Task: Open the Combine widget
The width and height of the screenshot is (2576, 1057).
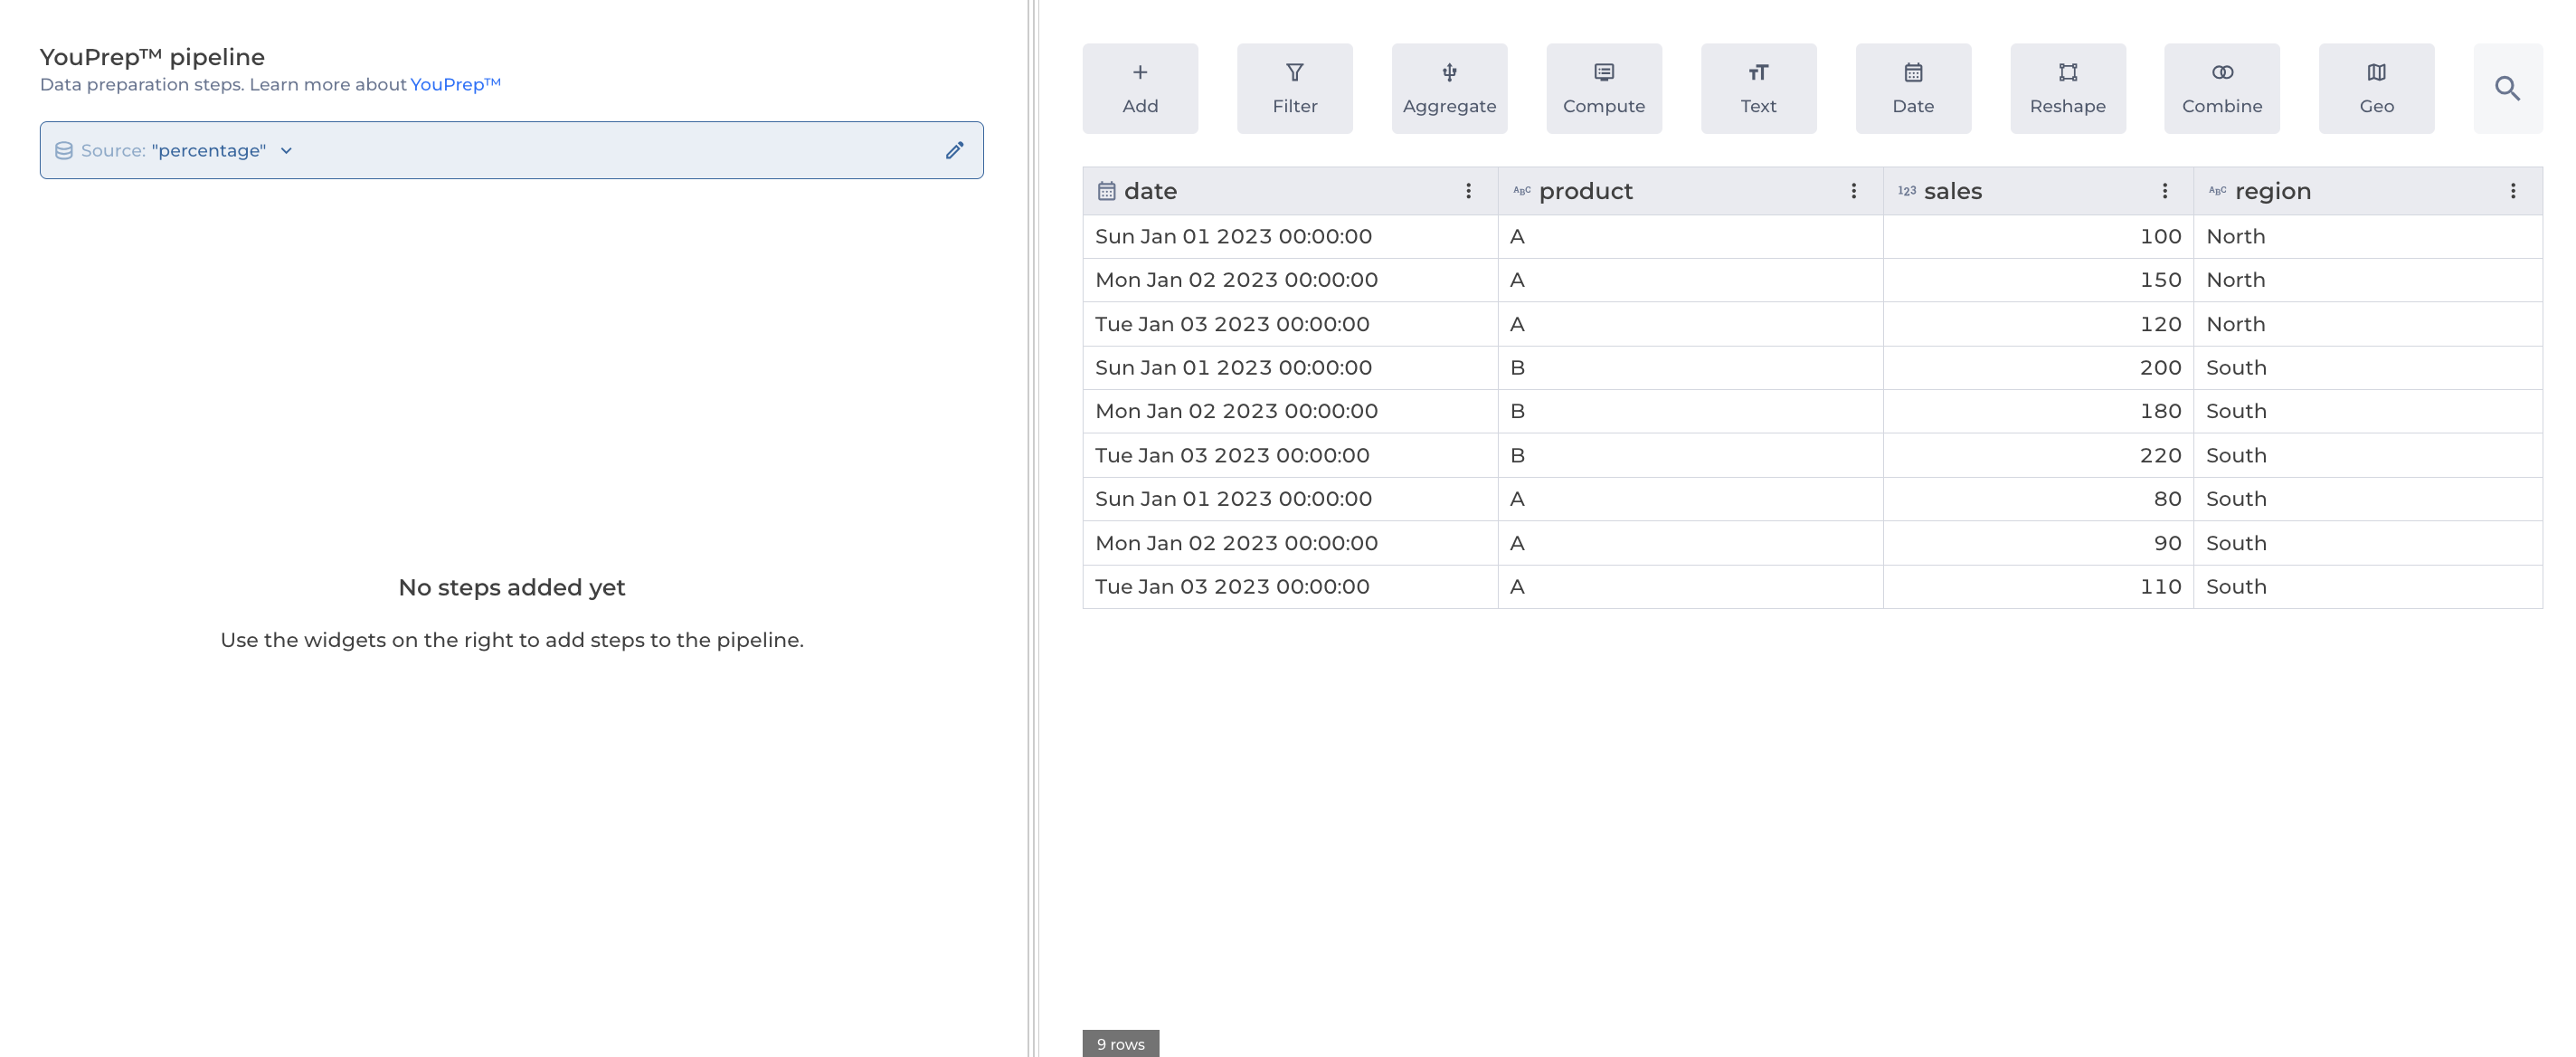Action: [2221, 88]
